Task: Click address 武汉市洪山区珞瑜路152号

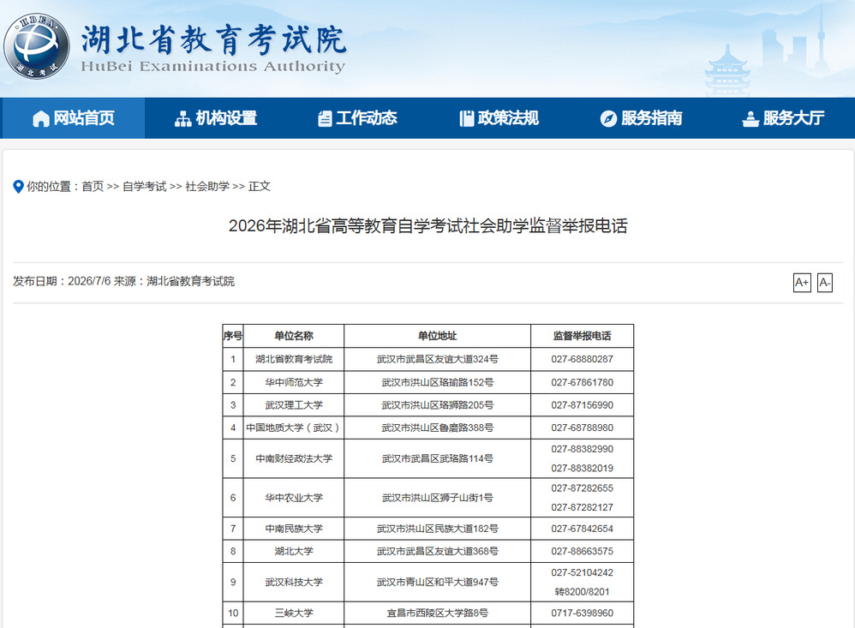Action: click(437, 383)
